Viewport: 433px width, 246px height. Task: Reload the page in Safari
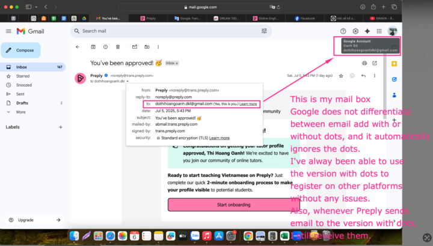tap(278, 7)
